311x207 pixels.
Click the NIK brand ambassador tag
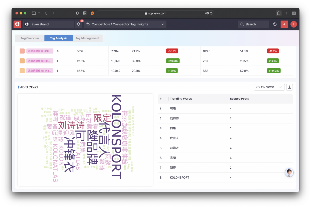coord(40,61)
